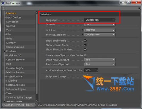Select Substance Engine category
The image size is (142, 109).
pos(16,89)
